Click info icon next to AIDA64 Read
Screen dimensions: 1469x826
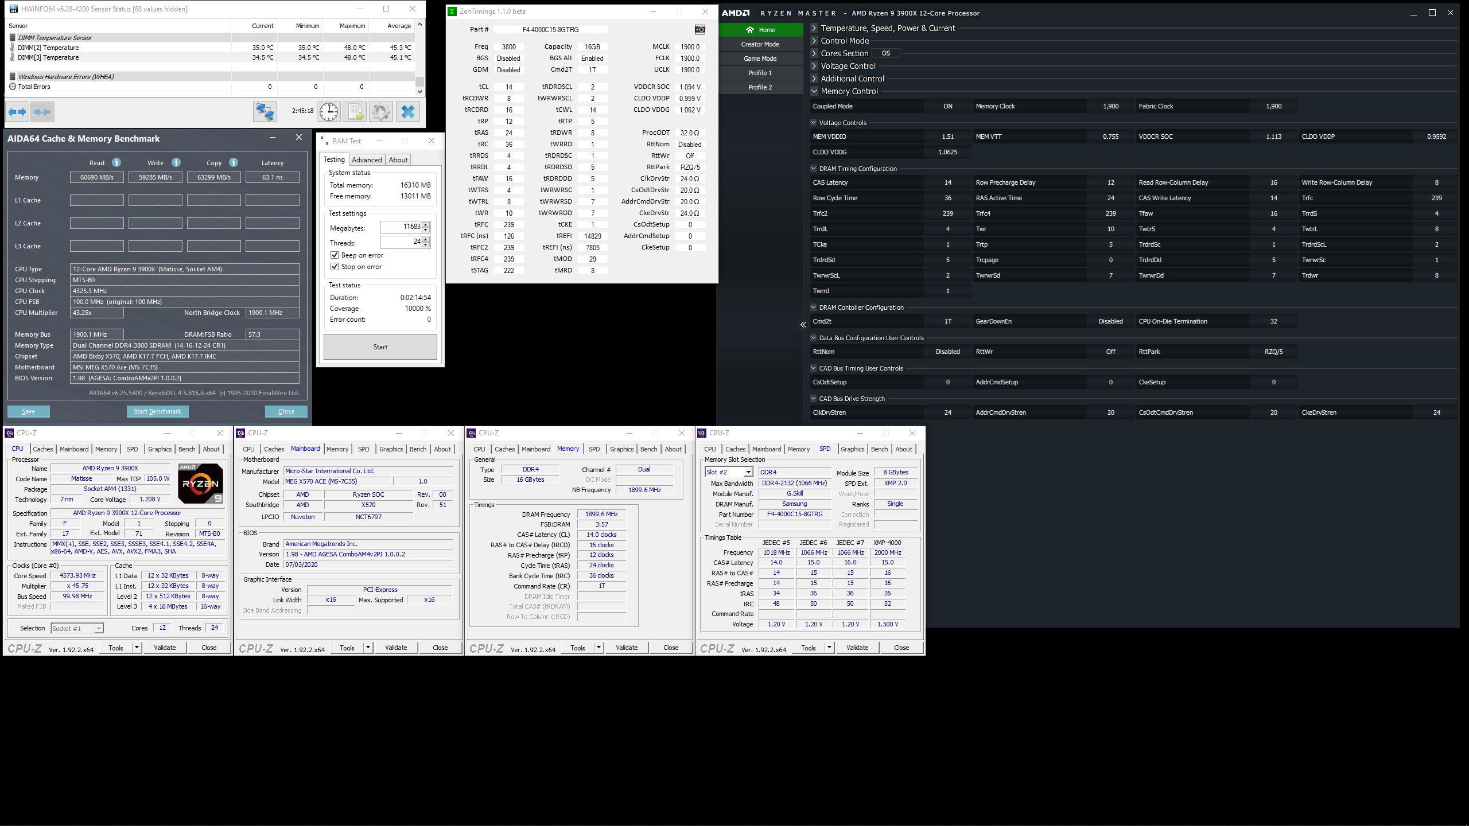116,162
